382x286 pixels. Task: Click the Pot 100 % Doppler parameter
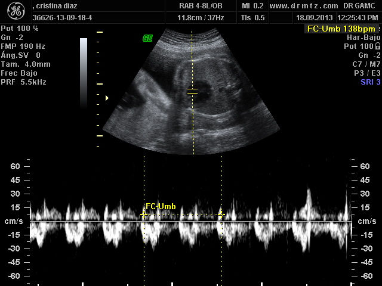[20, 29]
